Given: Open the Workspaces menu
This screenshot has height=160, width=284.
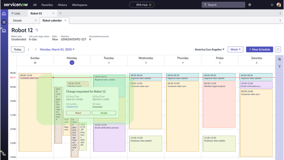Looking at the screenshot, I should click(x=79, y=5).
